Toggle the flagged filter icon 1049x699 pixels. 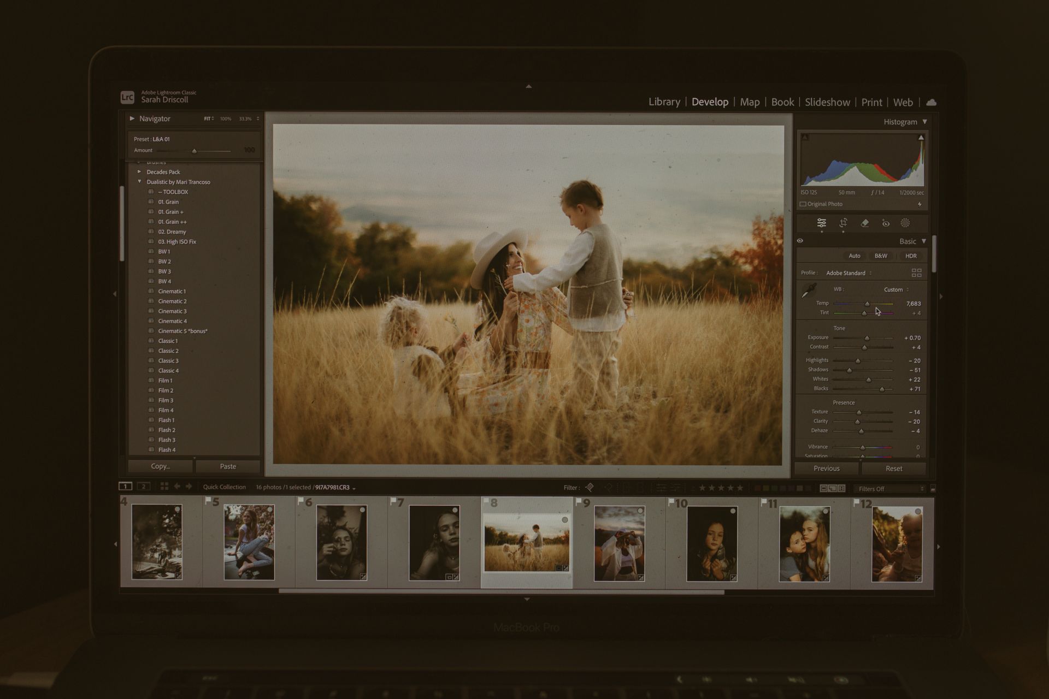[590, 487]
